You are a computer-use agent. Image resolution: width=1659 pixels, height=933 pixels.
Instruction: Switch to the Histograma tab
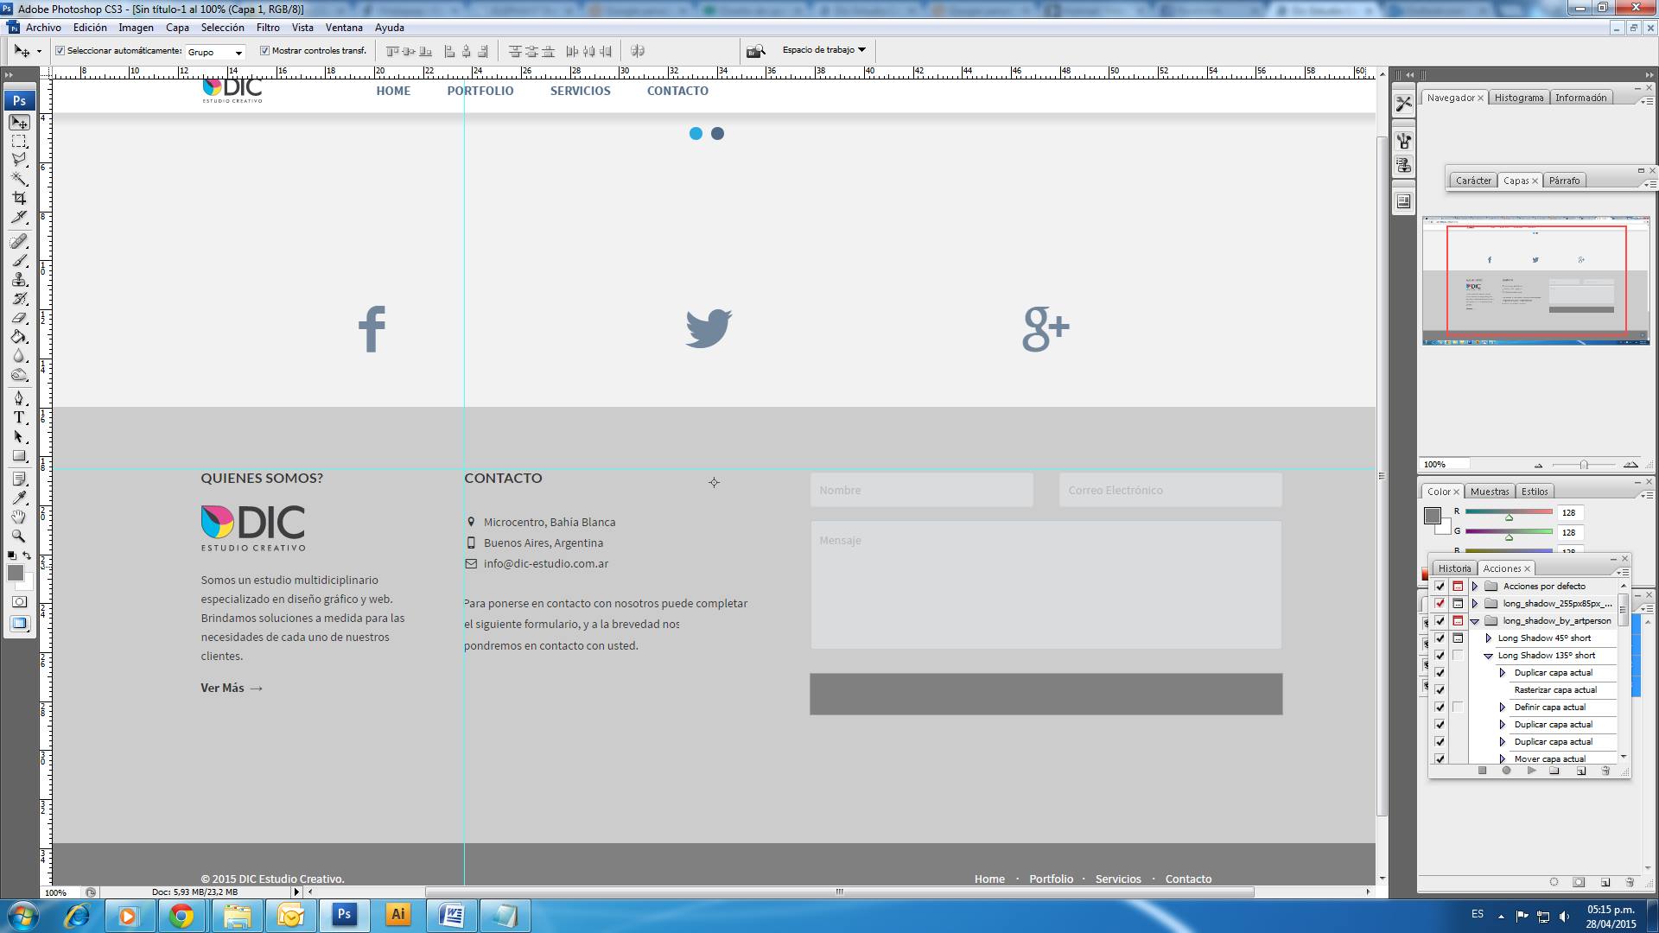1518,98
